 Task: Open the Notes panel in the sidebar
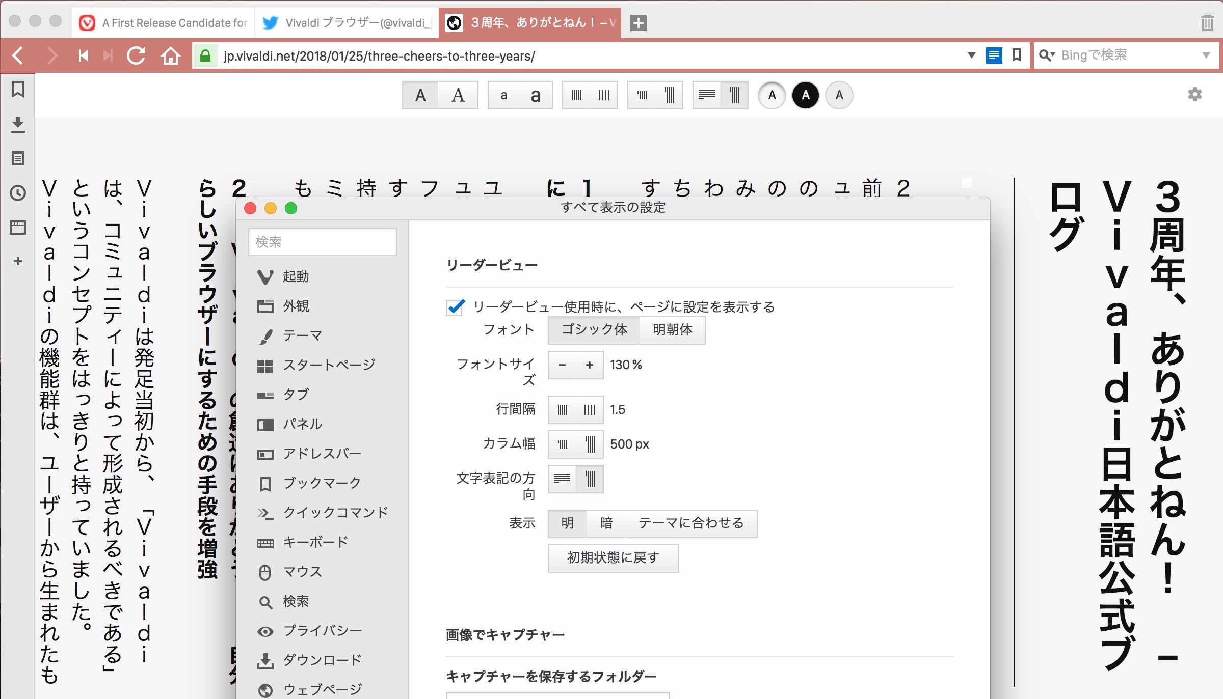pos(17,158)
